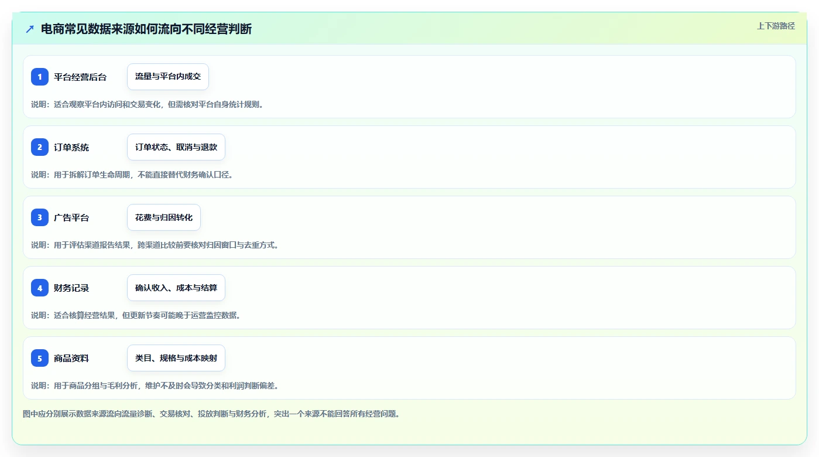Image resolution: width=819 pixels, height=457 pixels.
Task: Click the 订单系统 source label
Action: click(x=71, y=147)
